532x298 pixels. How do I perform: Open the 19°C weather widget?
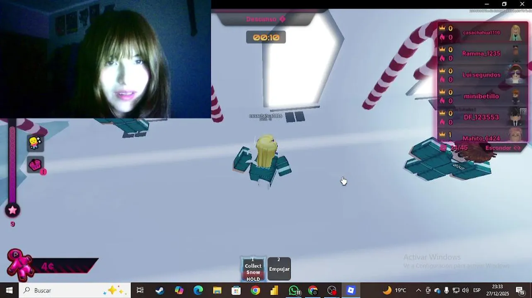click(x=394, y=290)
